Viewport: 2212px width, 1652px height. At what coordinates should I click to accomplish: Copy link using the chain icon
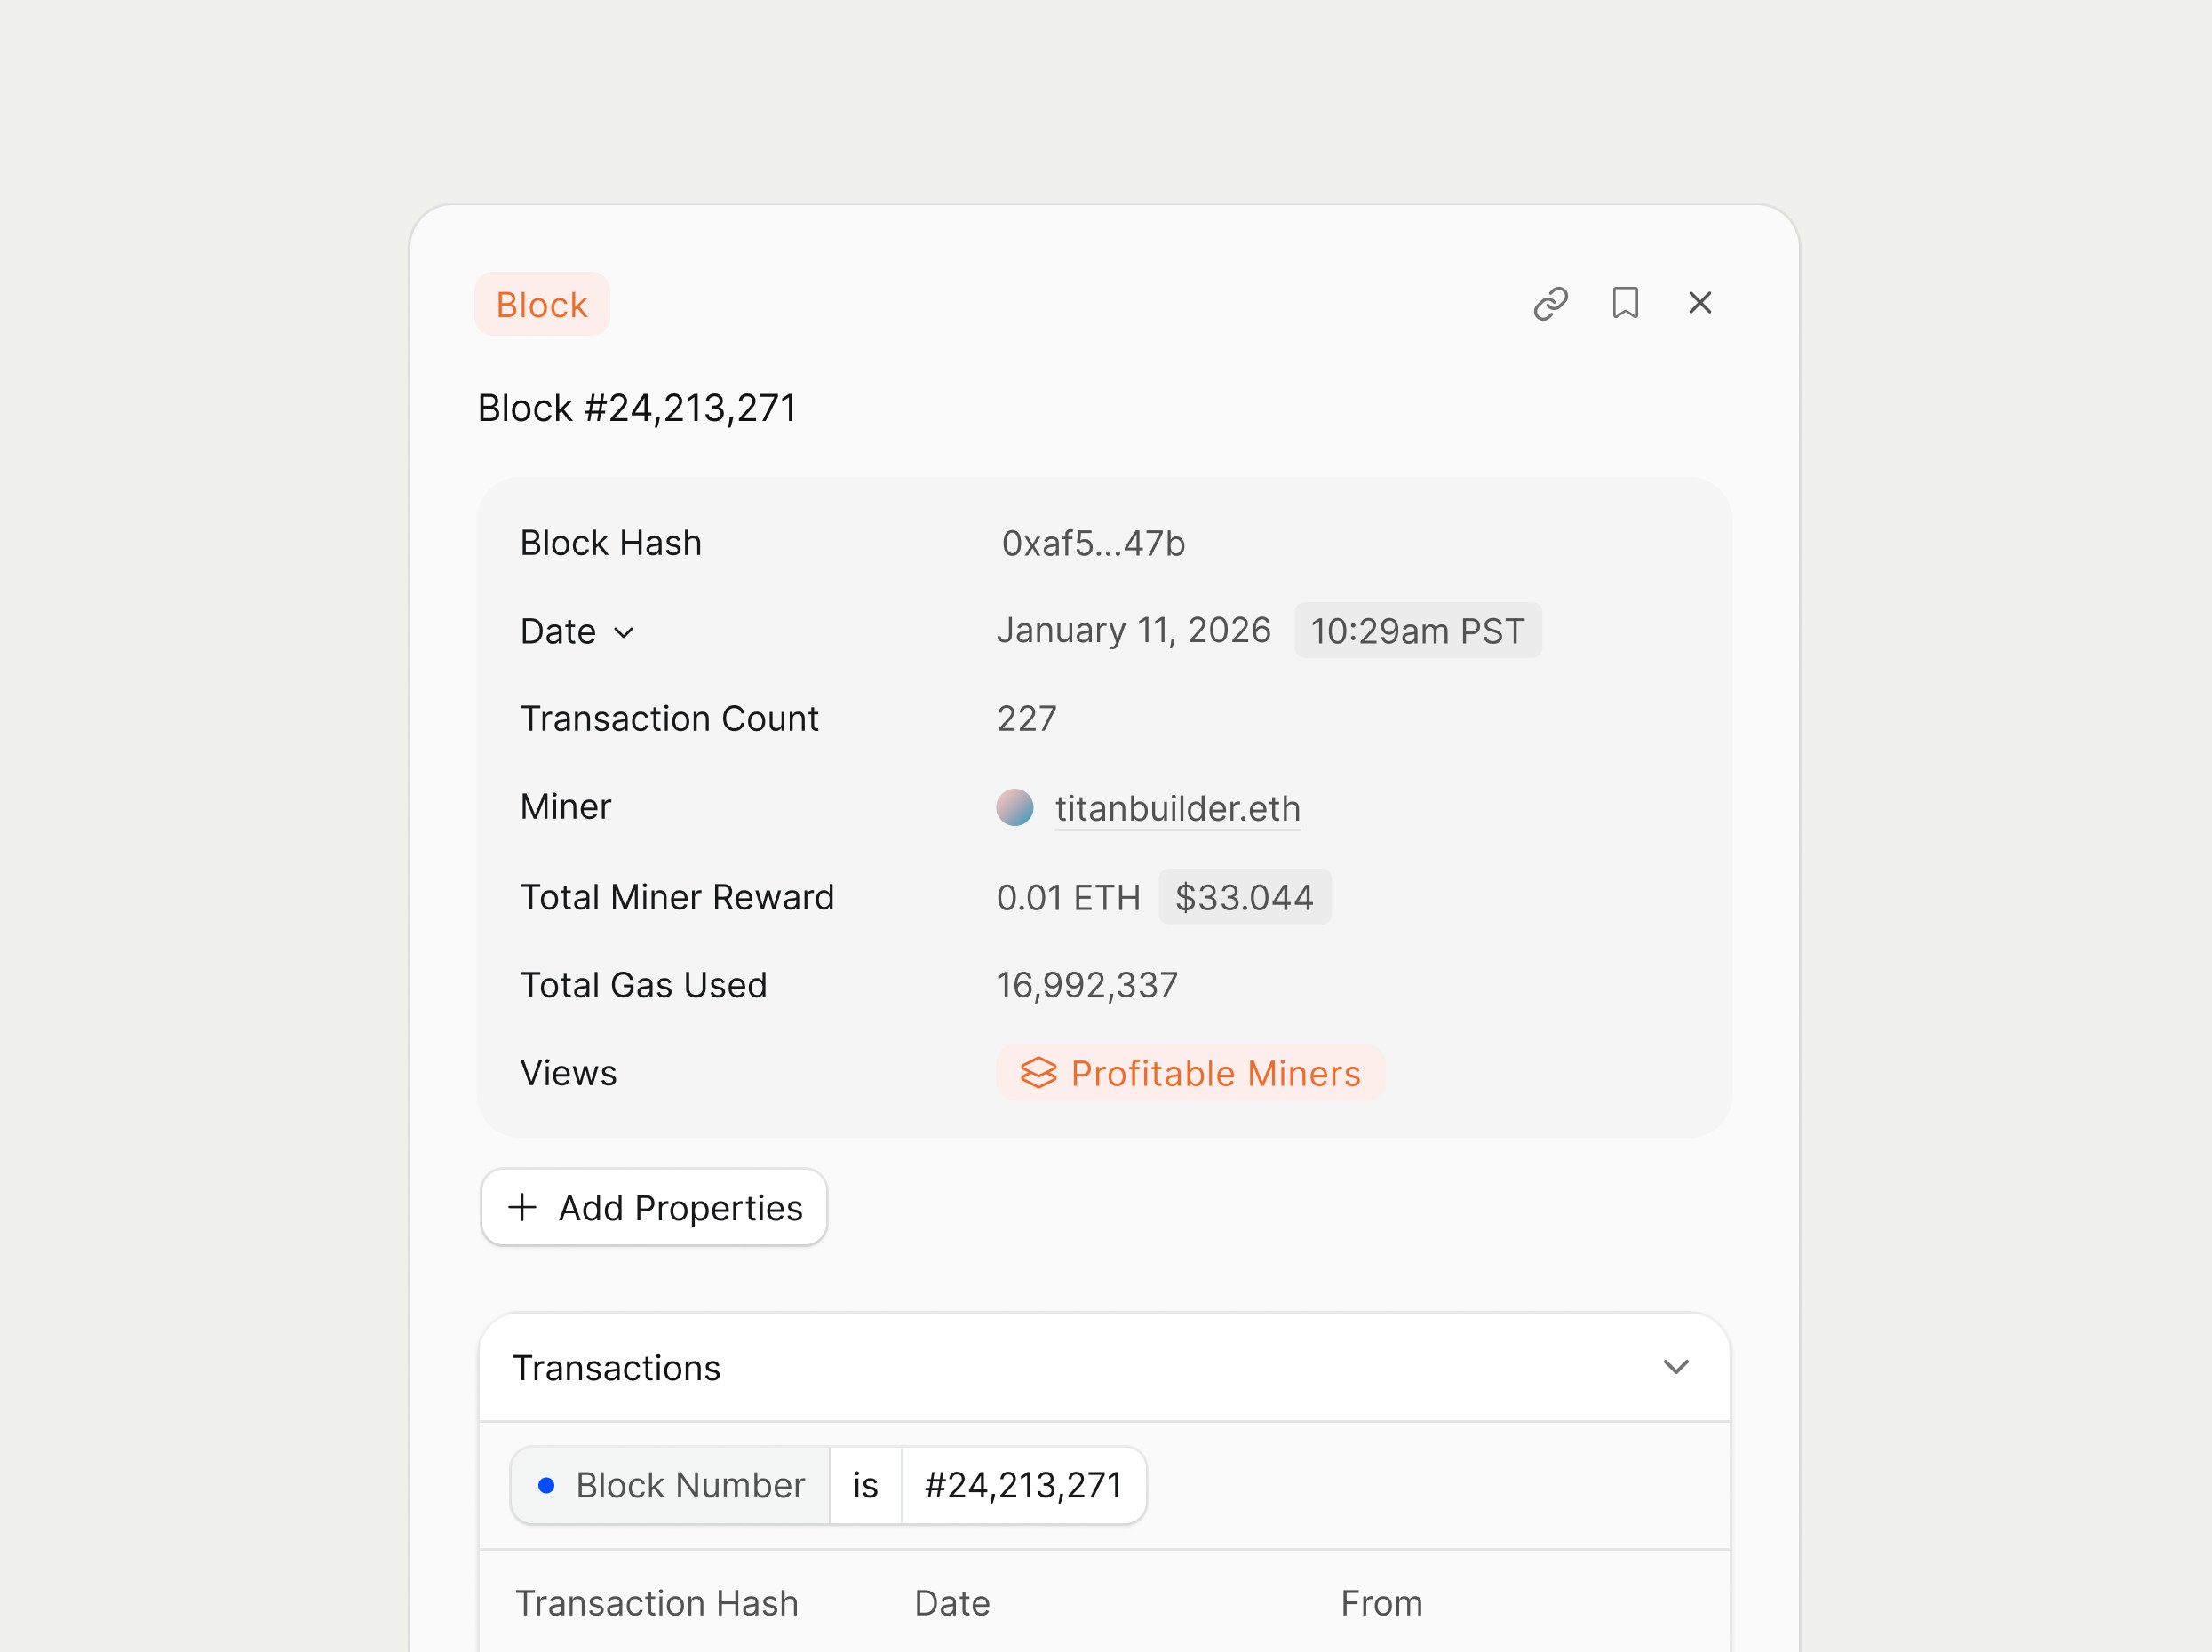(x=1550, y=303)
